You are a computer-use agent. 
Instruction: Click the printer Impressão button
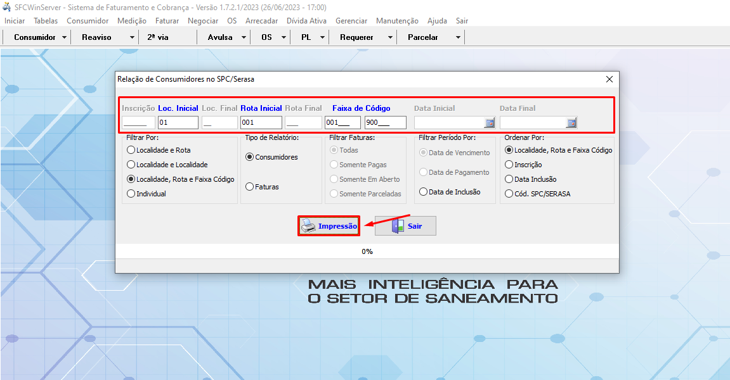(x=329, y=226)
